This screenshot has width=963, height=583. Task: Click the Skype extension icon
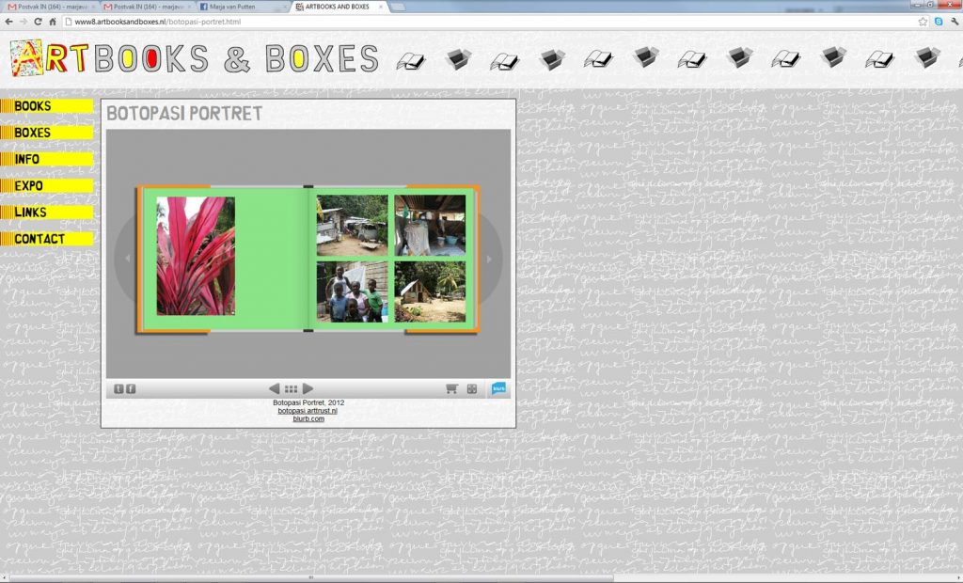coord(939,22)
